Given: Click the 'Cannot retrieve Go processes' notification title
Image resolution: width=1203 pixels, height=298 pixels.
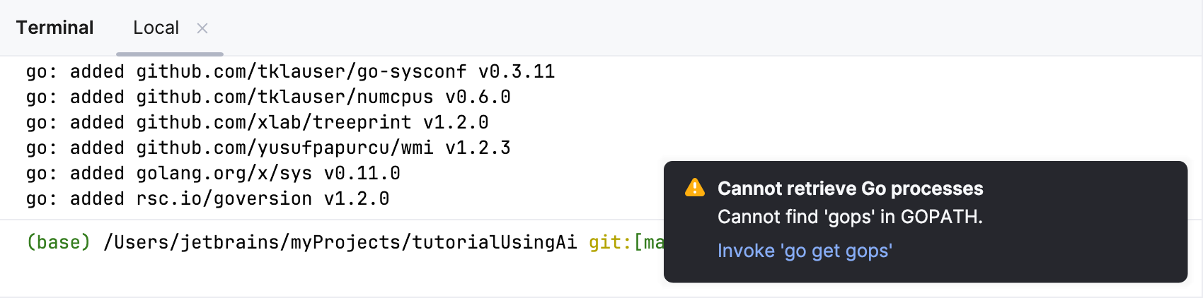Looking at the screenshot, I should click(850, 189).
